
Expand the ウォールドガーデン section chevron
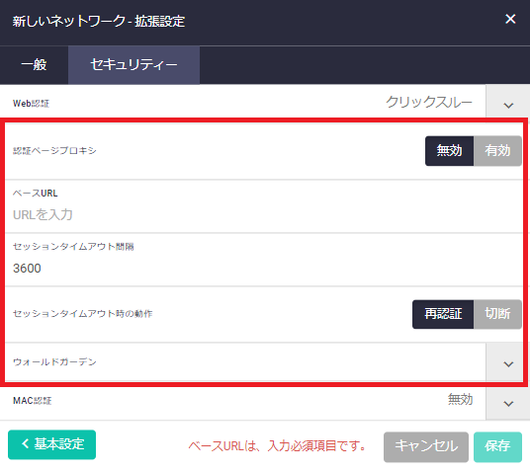(x=508, y=364)
